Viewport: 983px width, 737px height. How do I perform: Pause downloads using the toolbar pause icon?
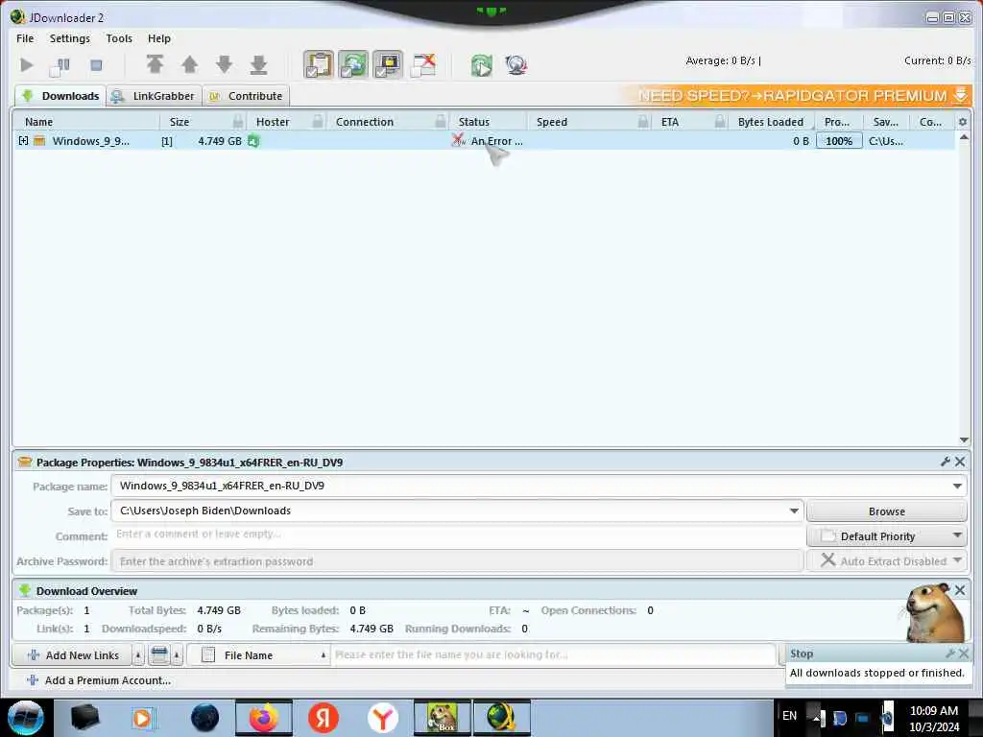[x=60, y=65]
